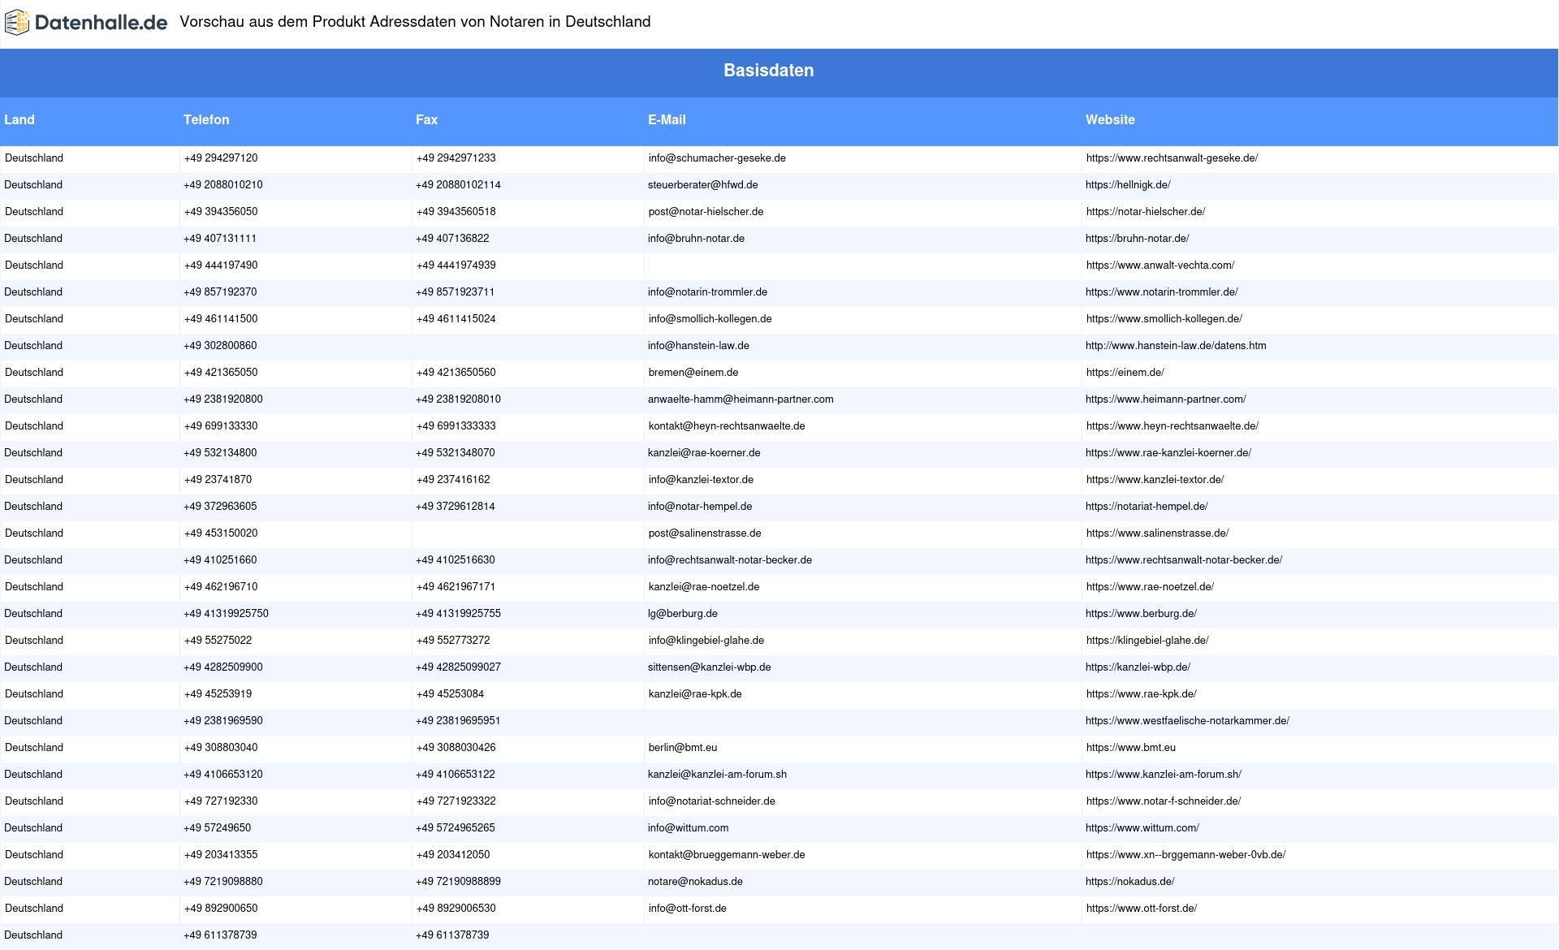Select telephone +49 453150020
1559x950 pixels.
pyautogui.click(x=221, y=533)
